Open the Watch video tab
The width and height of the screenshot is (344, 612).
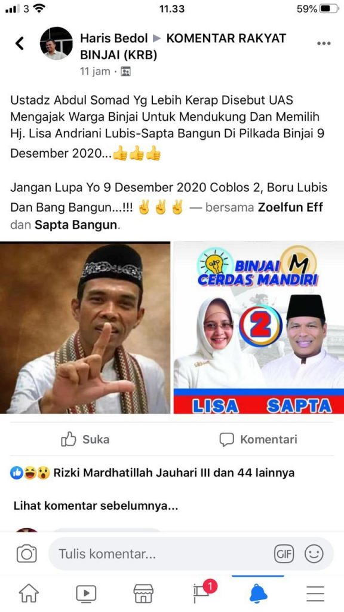pos(86,593)
